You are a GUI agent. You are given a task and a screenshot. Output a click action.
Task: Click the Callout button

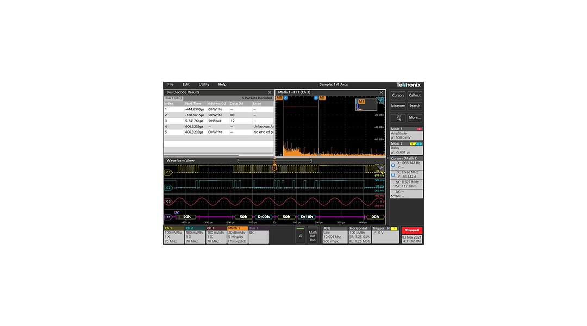pyautogui.click(x=414, y=96)
